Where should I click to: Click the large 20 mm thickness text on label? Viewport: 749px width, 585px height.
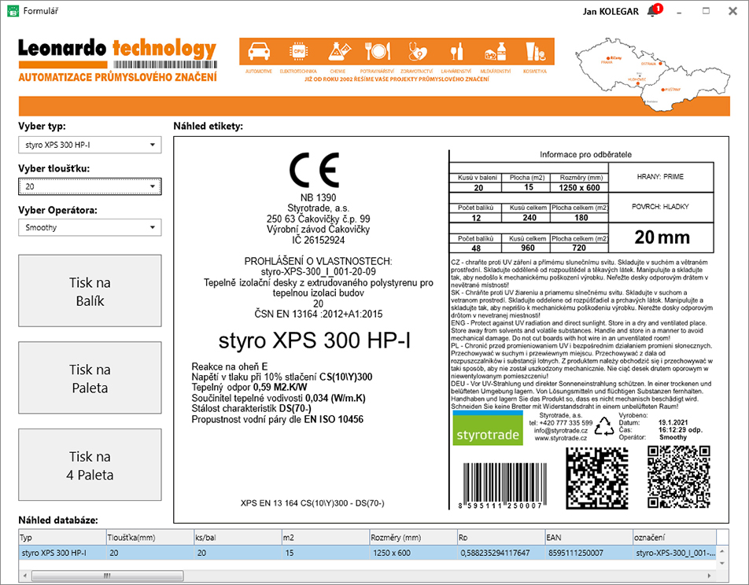click(x=662, y=237)
